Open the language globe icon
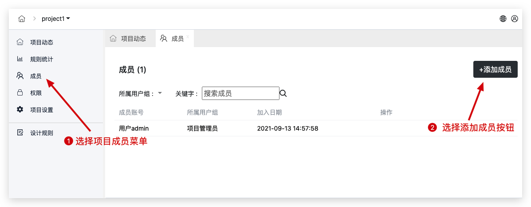 tap(503, 19)
